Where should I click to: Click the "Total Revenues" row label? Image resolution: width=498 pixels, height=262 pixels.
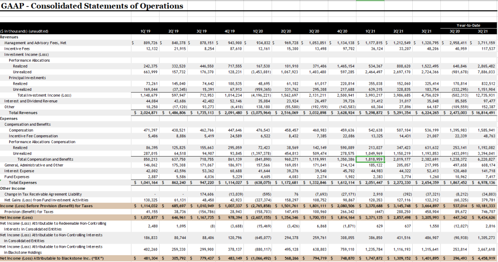[23, 113]
